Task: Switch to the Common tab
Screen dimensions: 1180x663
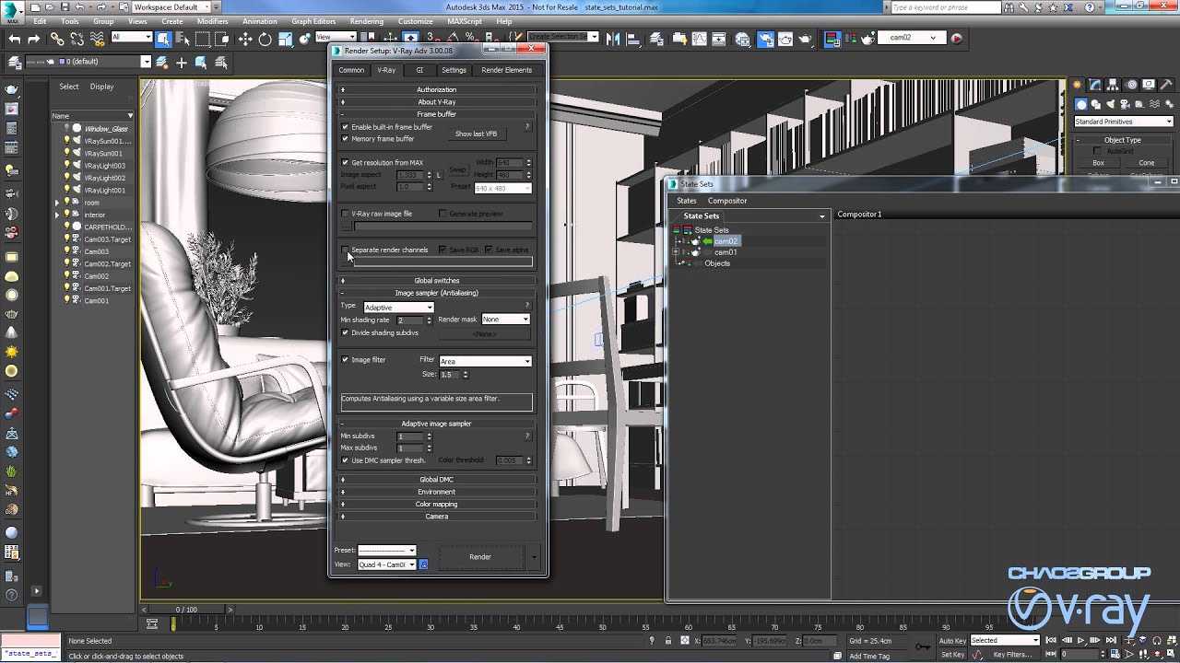Action: coord(351,70)
